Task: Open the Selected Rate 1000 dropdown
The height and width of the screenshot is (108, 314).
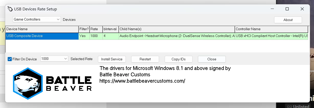Action: tap(54, 59)
